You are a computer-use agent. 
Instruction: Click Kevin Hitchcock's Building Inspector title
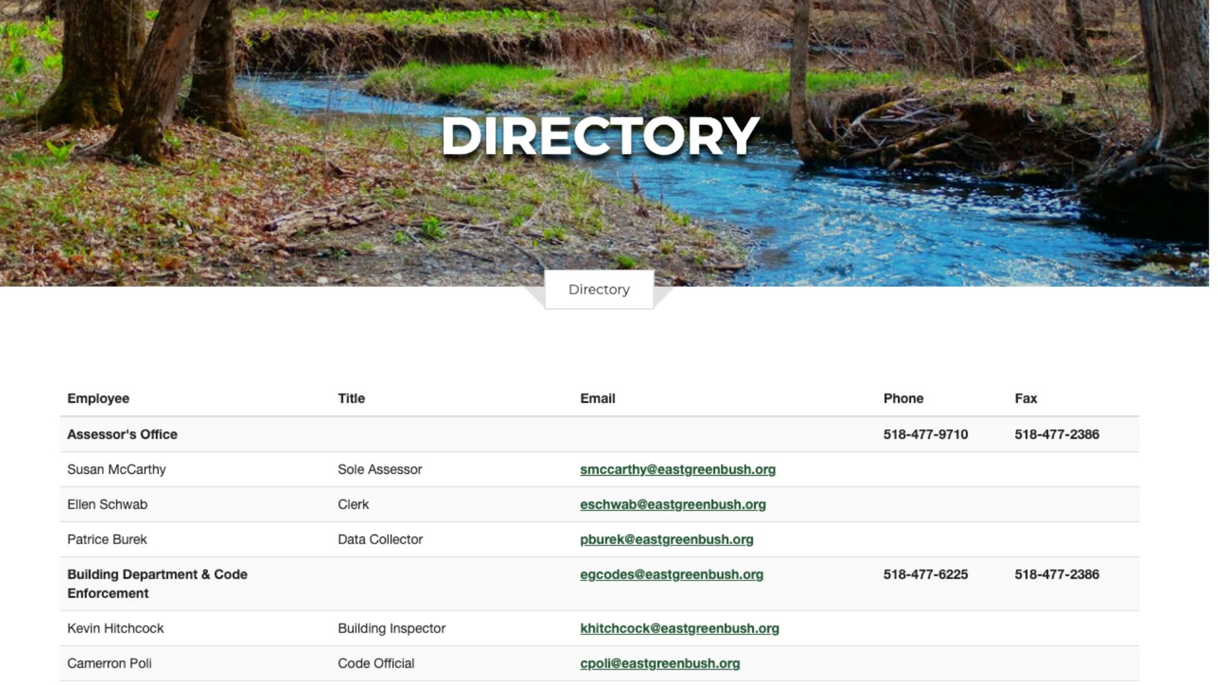[x=391, y=628]
